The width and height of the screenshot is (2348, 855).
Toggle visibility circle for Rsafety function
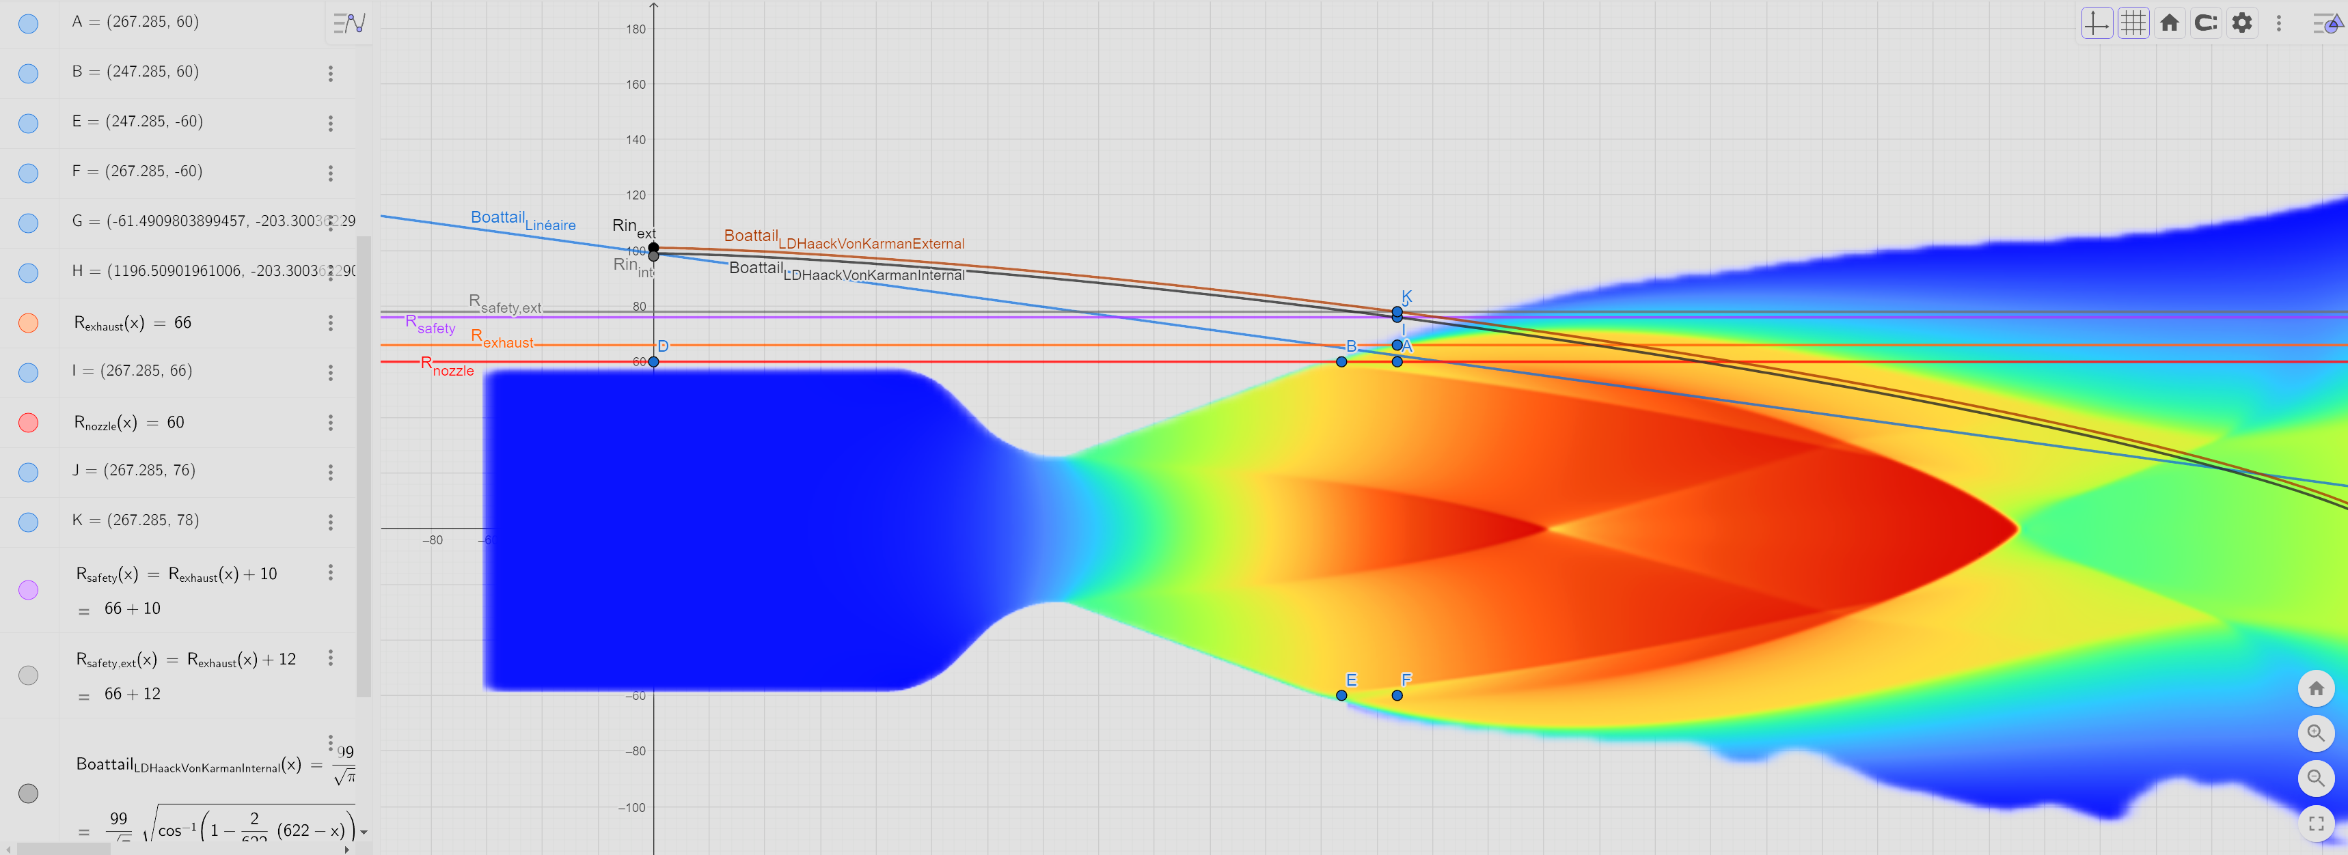click(28, 590)
